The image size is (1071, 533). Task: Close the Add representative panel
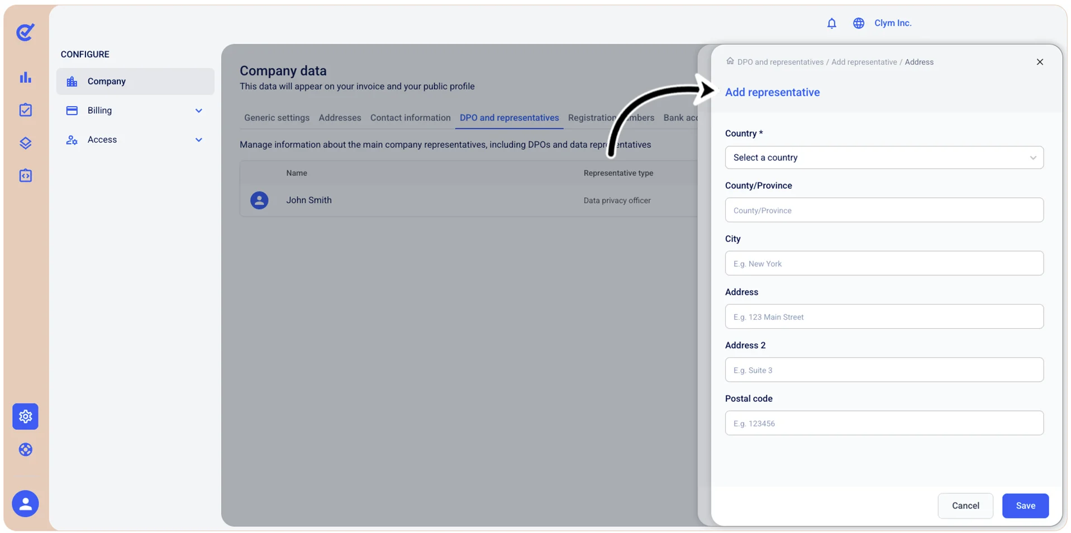[x=1040, y=62]
